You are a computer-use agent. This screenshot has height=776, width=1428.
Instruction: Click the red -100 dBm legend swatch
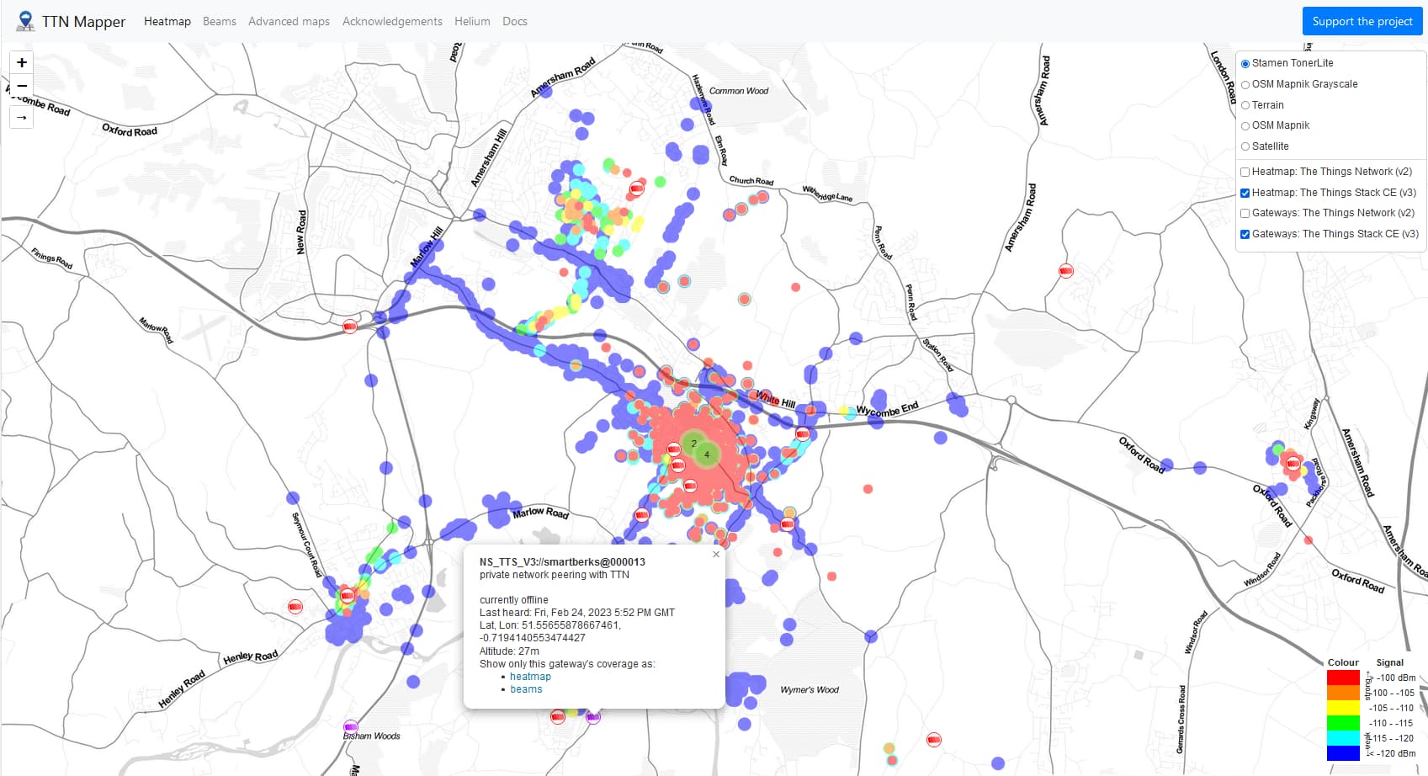tap(1343, 678)
